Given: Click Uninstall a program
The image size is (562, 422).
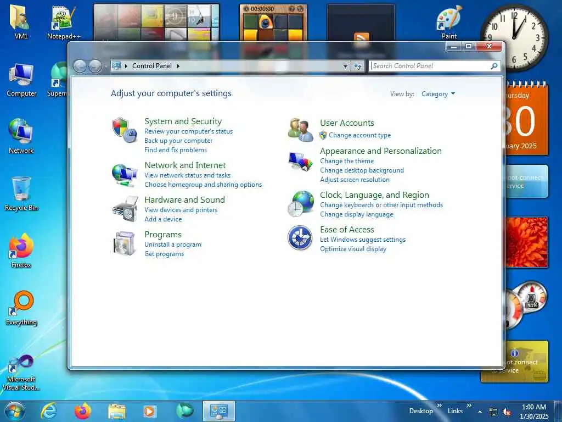Looking at the screenshot, I should 173,245.
